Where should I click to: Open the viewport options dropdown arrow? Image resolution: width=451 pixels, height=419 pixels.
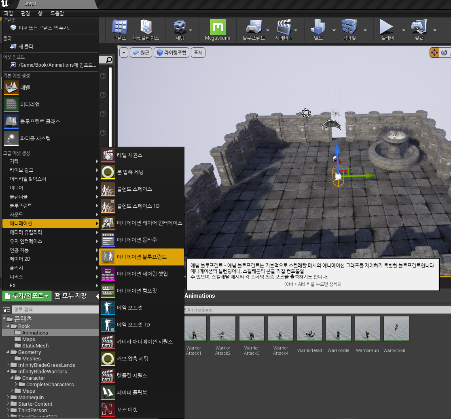pyautogui.click(x=124, y=53)
